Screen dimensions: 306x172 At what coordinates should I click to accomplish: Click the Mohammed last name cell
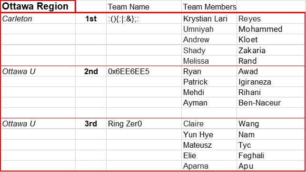pyautogui.click(x=271, y=29)
